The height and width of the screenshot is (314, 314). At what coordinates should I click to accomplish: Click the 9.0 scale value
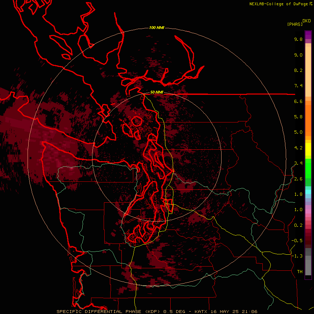pos(298,55)
